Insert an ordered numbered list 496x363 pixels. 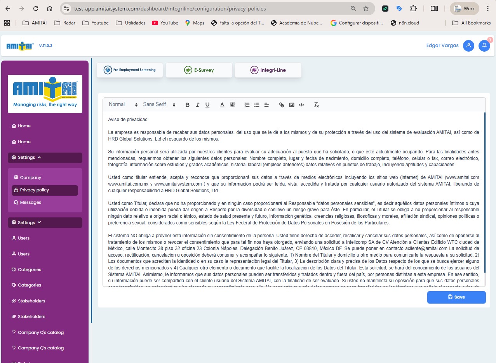pos(247,105)
